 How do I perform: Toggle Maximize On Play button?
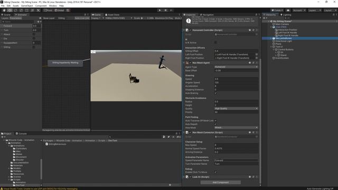coord(164,18)
